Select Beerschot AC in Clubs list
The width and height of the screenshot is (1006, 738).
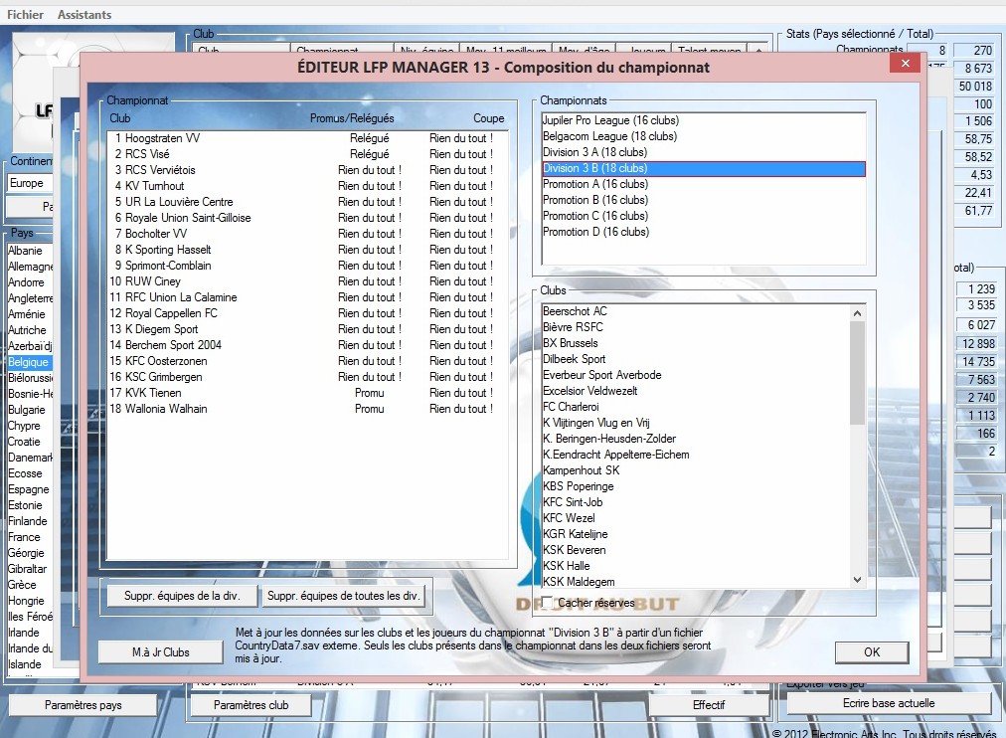696,311
